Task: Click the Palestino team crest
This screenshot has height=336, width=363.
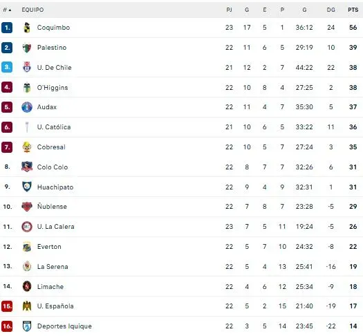Action: 27,48
